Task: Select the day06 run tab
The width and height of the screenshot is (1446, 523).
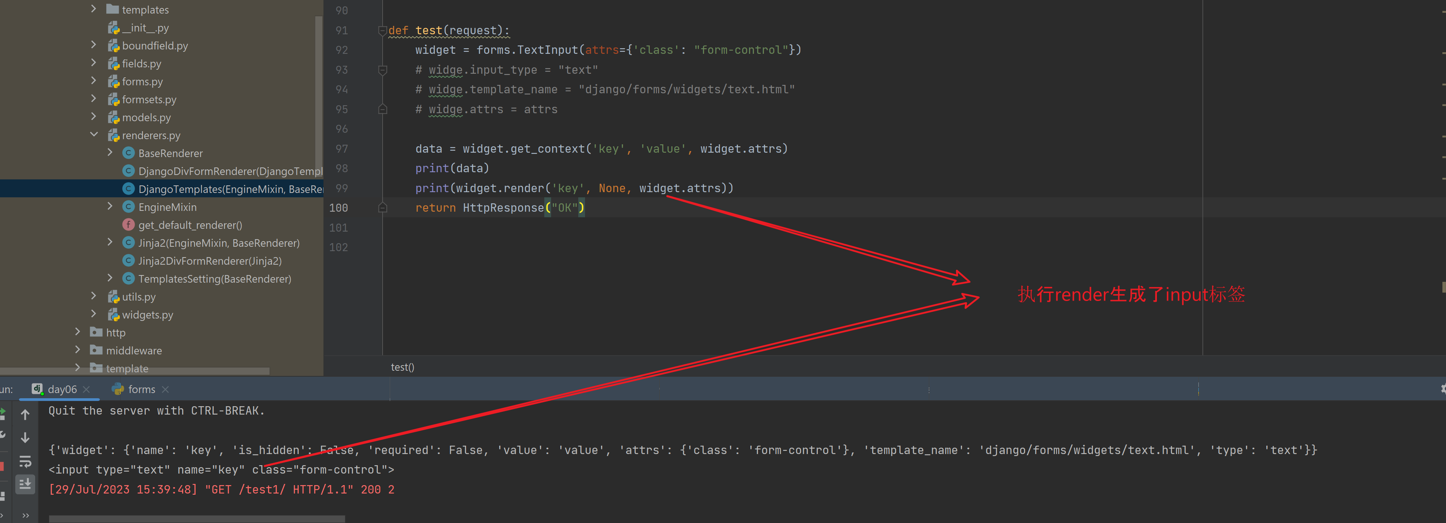Action: pos(62,389)
